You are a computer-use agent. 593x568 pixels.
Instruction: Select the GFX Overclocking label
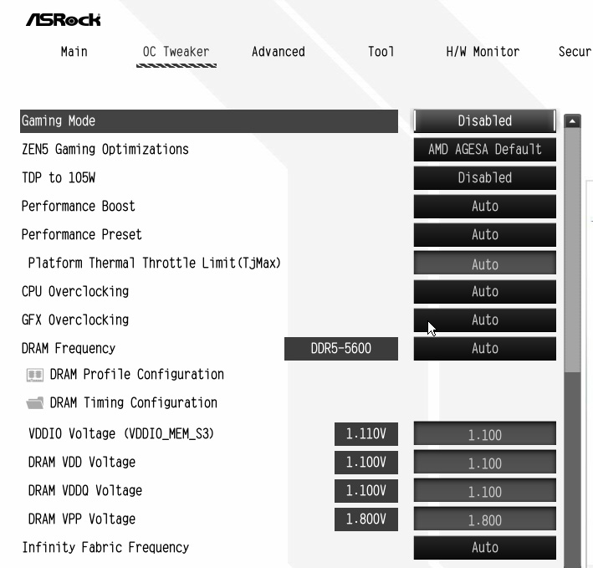tap(75, 320)
